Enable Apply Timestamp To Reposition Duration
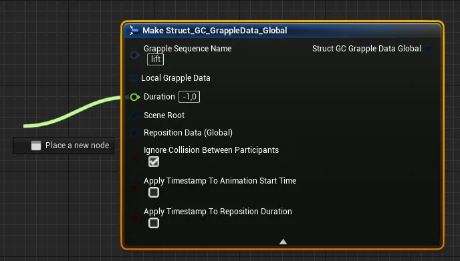This screenshot has height=261, width=460. click(x=154, y=223)
